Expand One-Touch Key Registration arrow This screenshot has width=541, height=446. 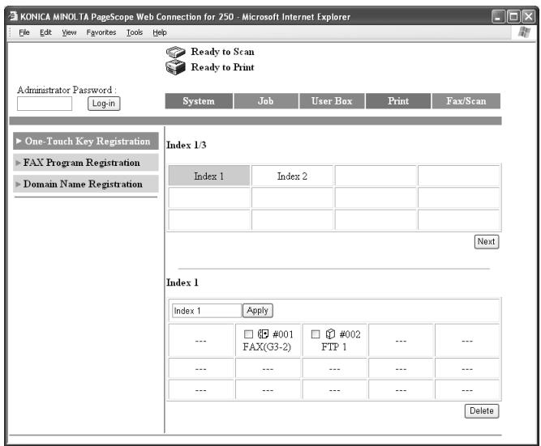pyautogui.click(x=19, y=141)
